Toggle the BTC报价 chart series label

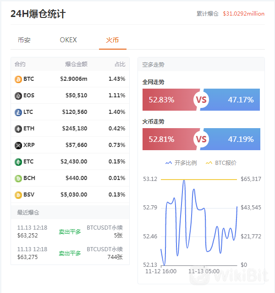click(x=225, y=163)
